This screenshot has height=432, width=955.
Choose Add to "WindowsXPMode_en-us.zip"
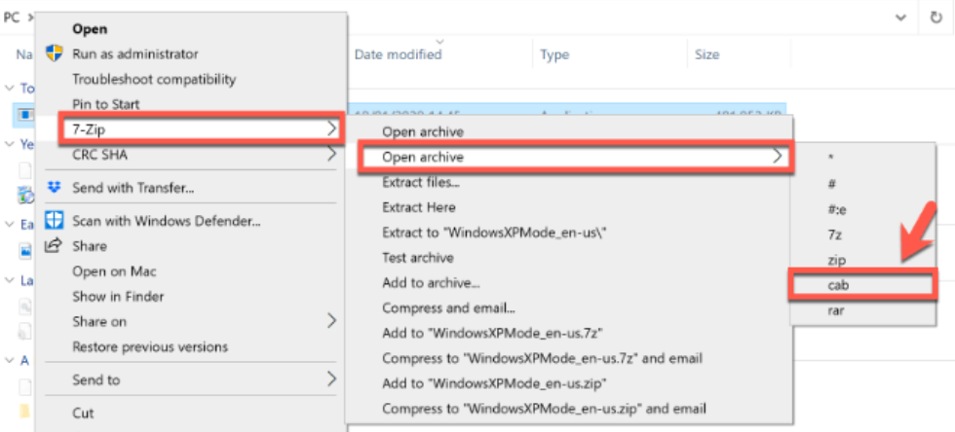(x=495, y=383)
